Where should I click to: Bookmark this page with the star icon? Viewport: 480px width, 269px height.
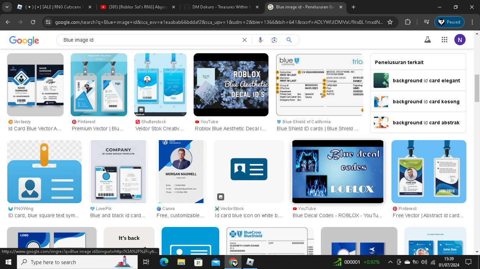(390, 22)
